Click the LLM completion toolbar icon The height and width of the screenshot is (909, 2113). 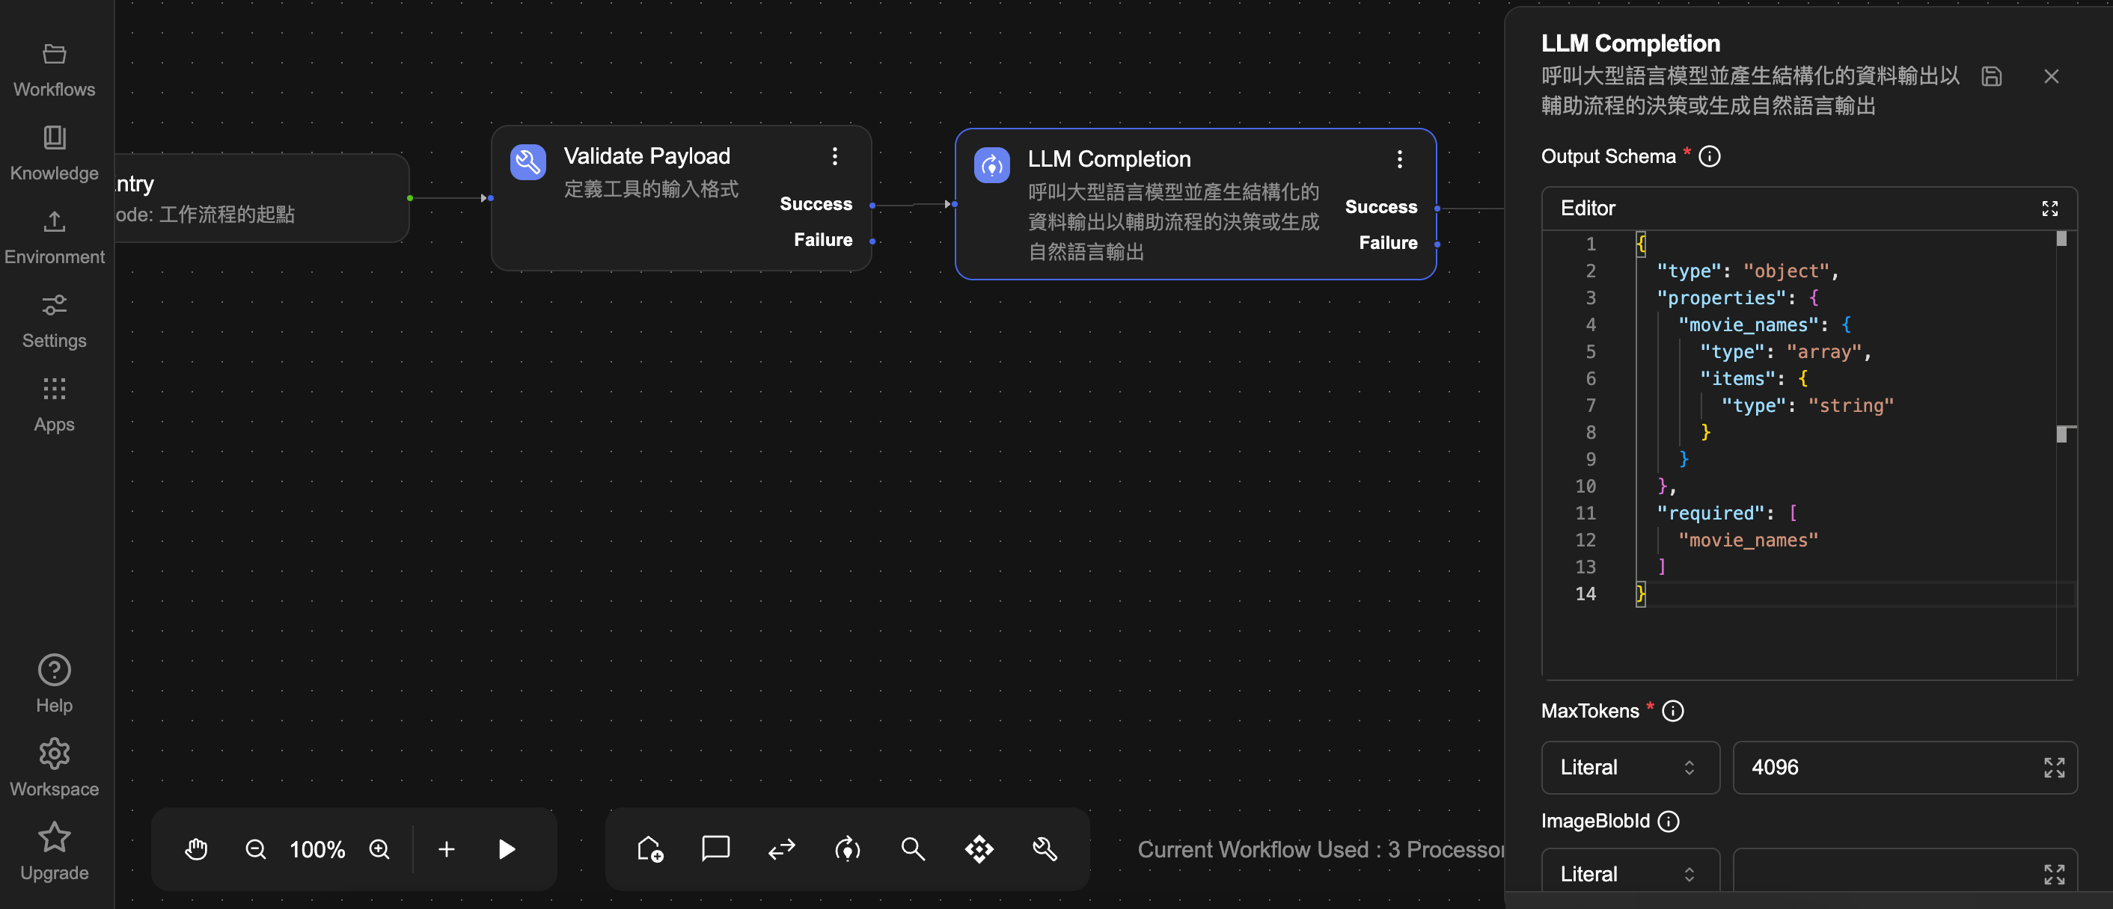[847, 849]
